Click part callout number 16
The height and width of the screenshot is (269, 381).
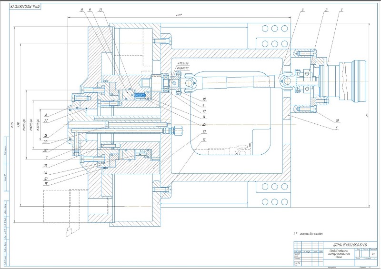(x=45, y=136)
